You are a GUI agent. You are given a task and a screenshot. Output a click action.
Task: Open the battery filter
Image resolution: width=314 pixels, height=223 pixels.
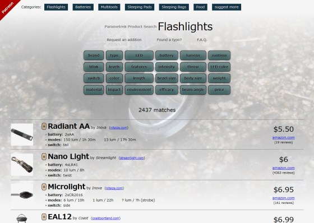coord(167,55)
